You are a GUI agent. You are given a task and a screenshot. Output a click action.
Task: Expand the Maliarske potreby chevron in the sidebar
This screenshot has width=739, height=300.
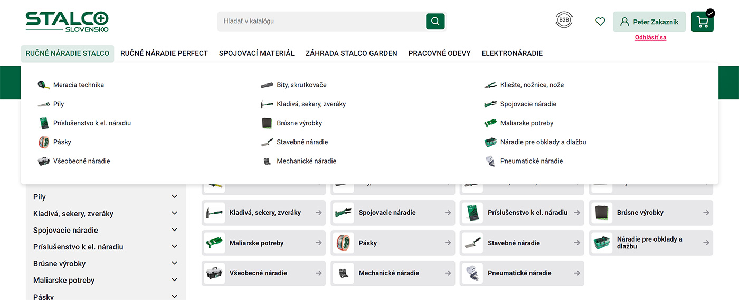click(x=175, y=280)
